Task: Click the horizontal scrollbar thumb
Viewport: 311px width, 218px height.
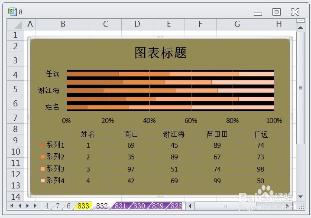Action: pyautogui.click(x=225, y=206)
